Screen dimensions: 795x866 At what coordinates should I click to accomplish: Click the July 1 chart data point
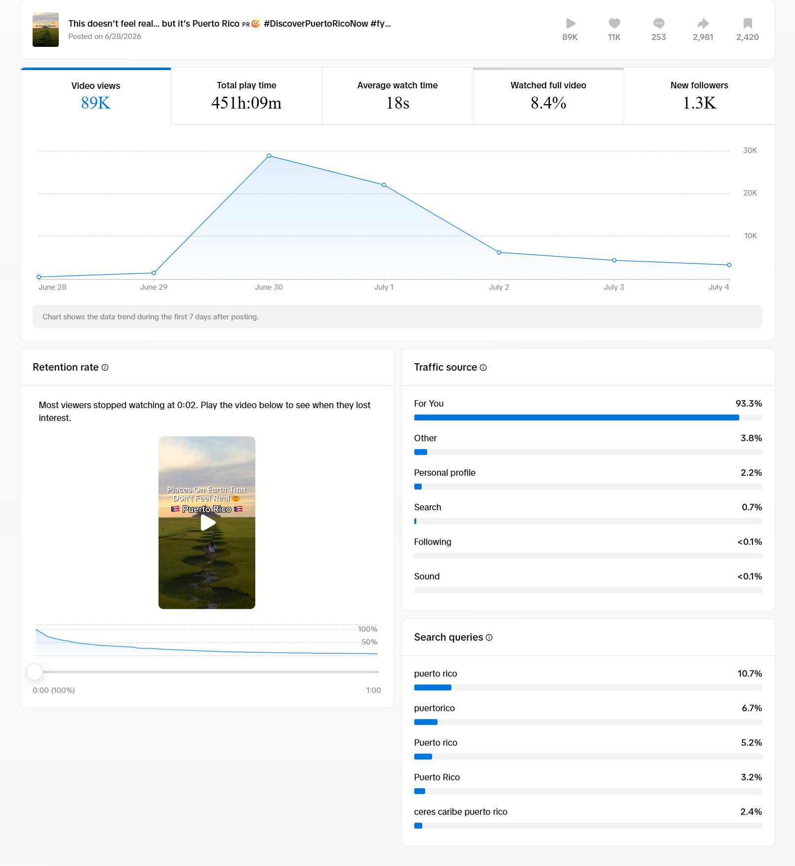[x=384, y=185]
